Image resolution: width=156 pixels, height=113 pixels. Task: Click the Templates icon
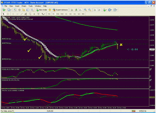pos(115,10)
